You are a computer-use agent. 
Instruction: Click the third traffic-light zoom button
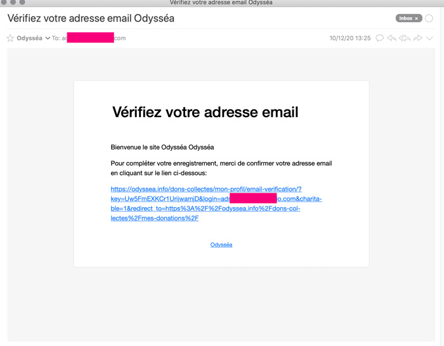coord(22,2)
